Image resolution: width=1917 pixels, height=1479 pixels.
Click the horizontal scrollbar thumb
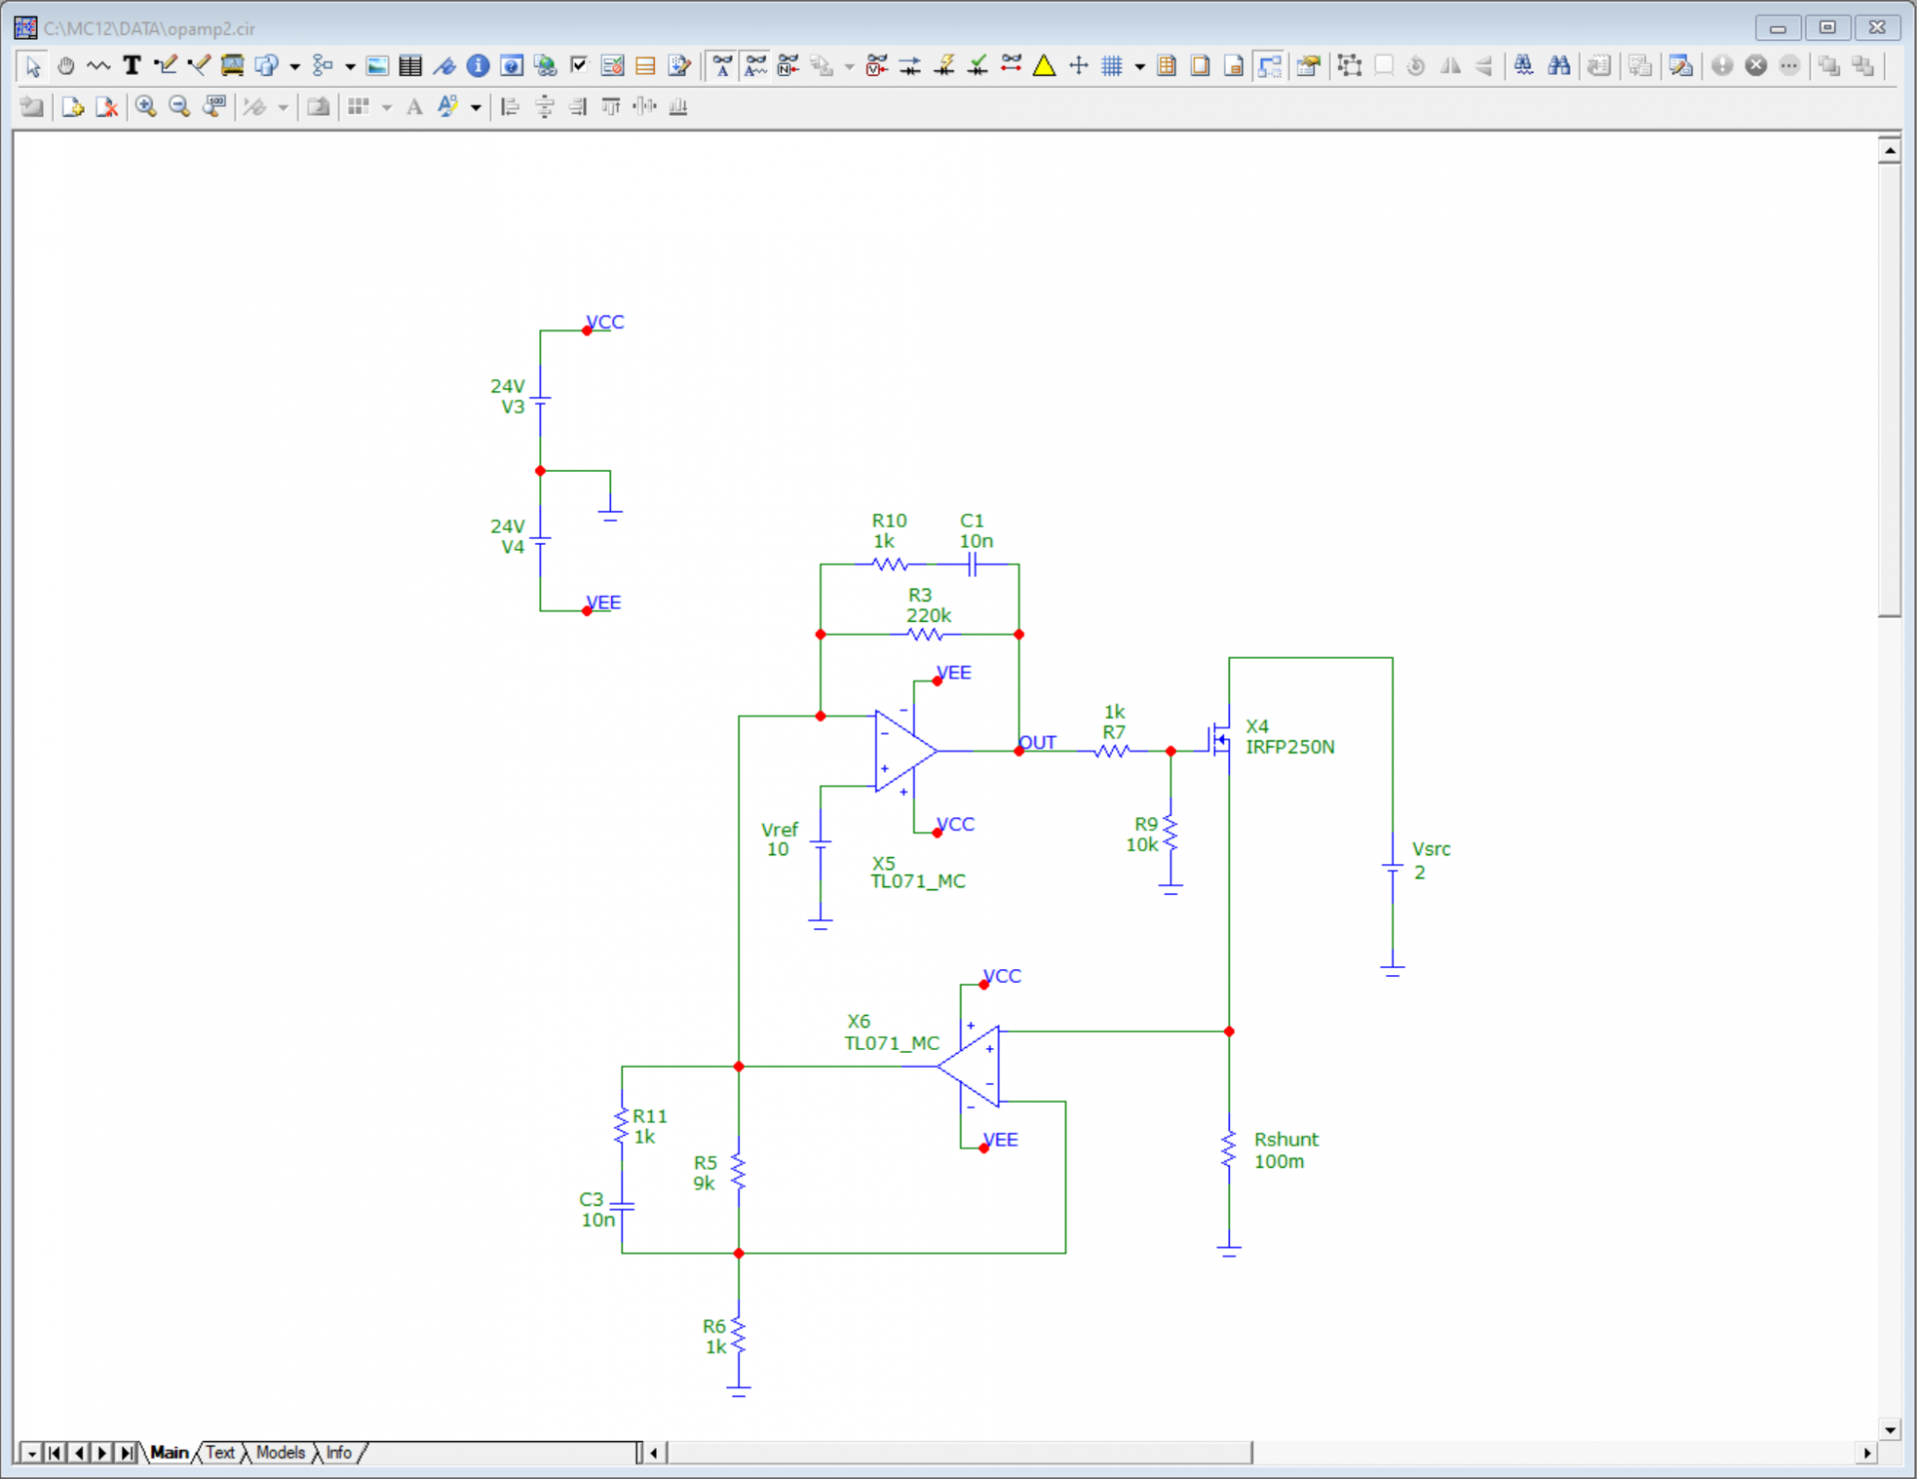958,1452
